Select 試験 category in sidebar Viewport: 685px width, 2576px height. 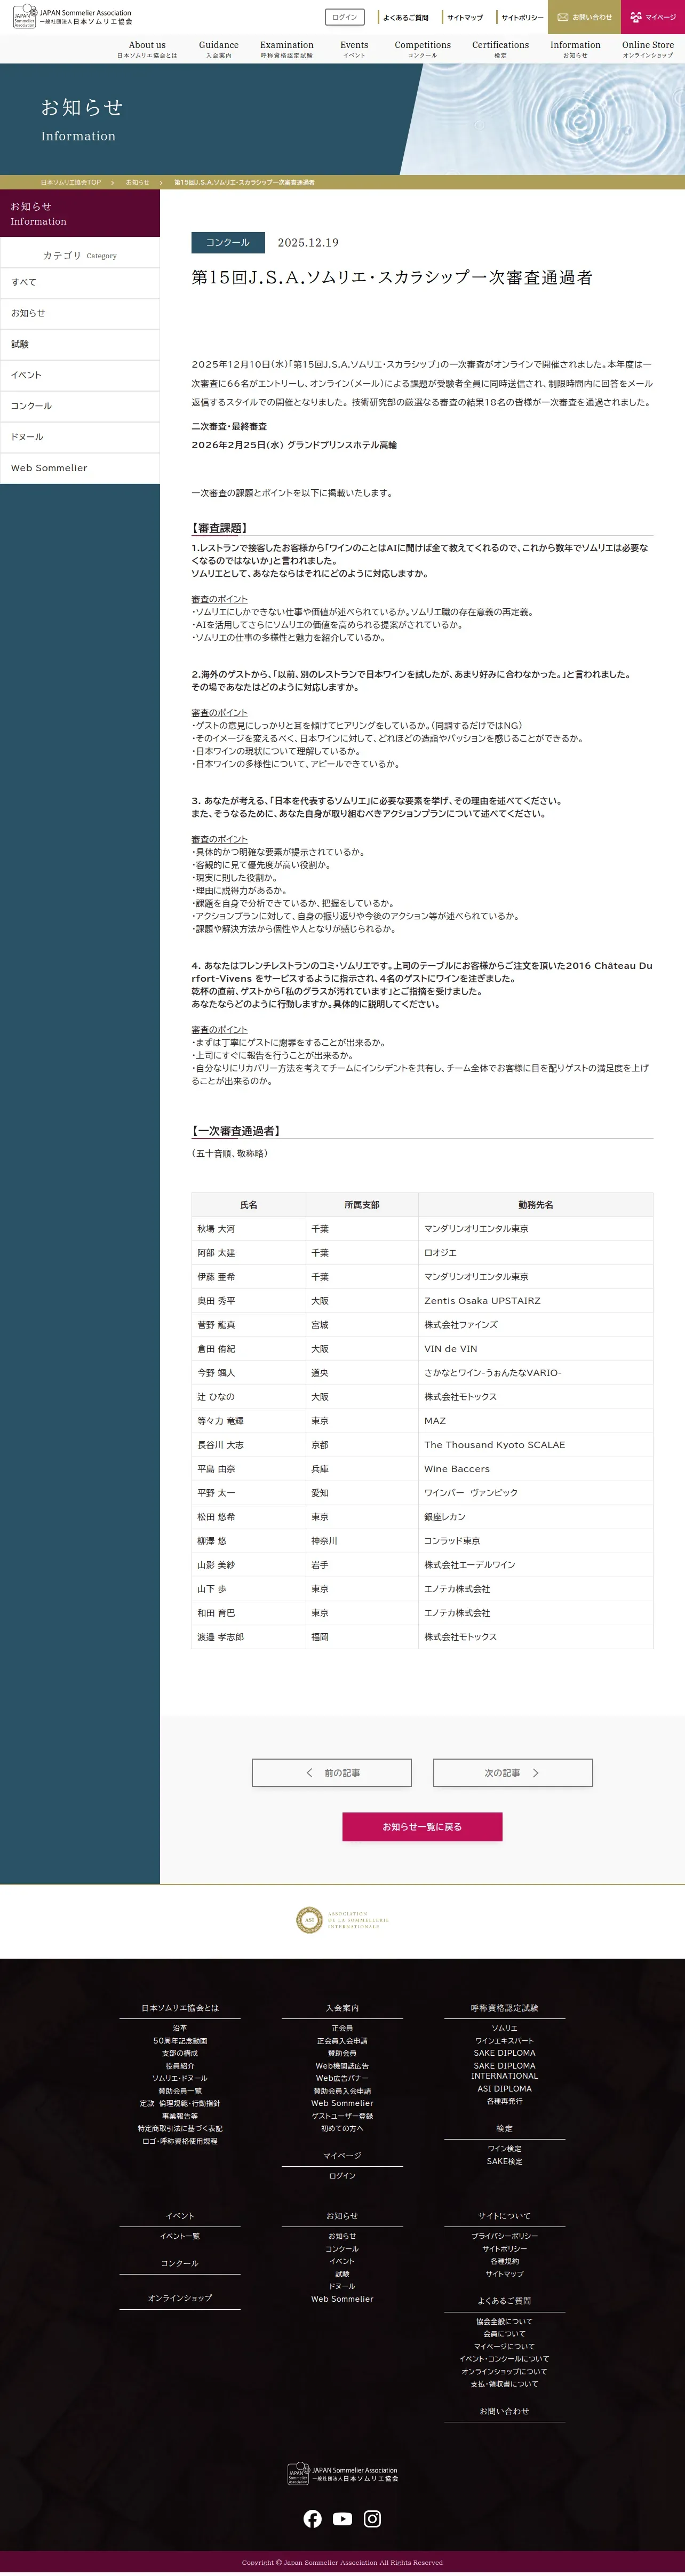click(x=80, y=344)
